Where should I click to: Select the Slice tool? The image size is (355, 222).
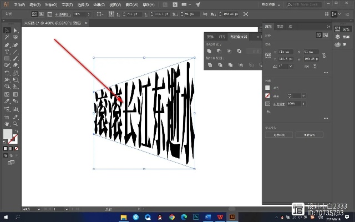pos(16,117)
